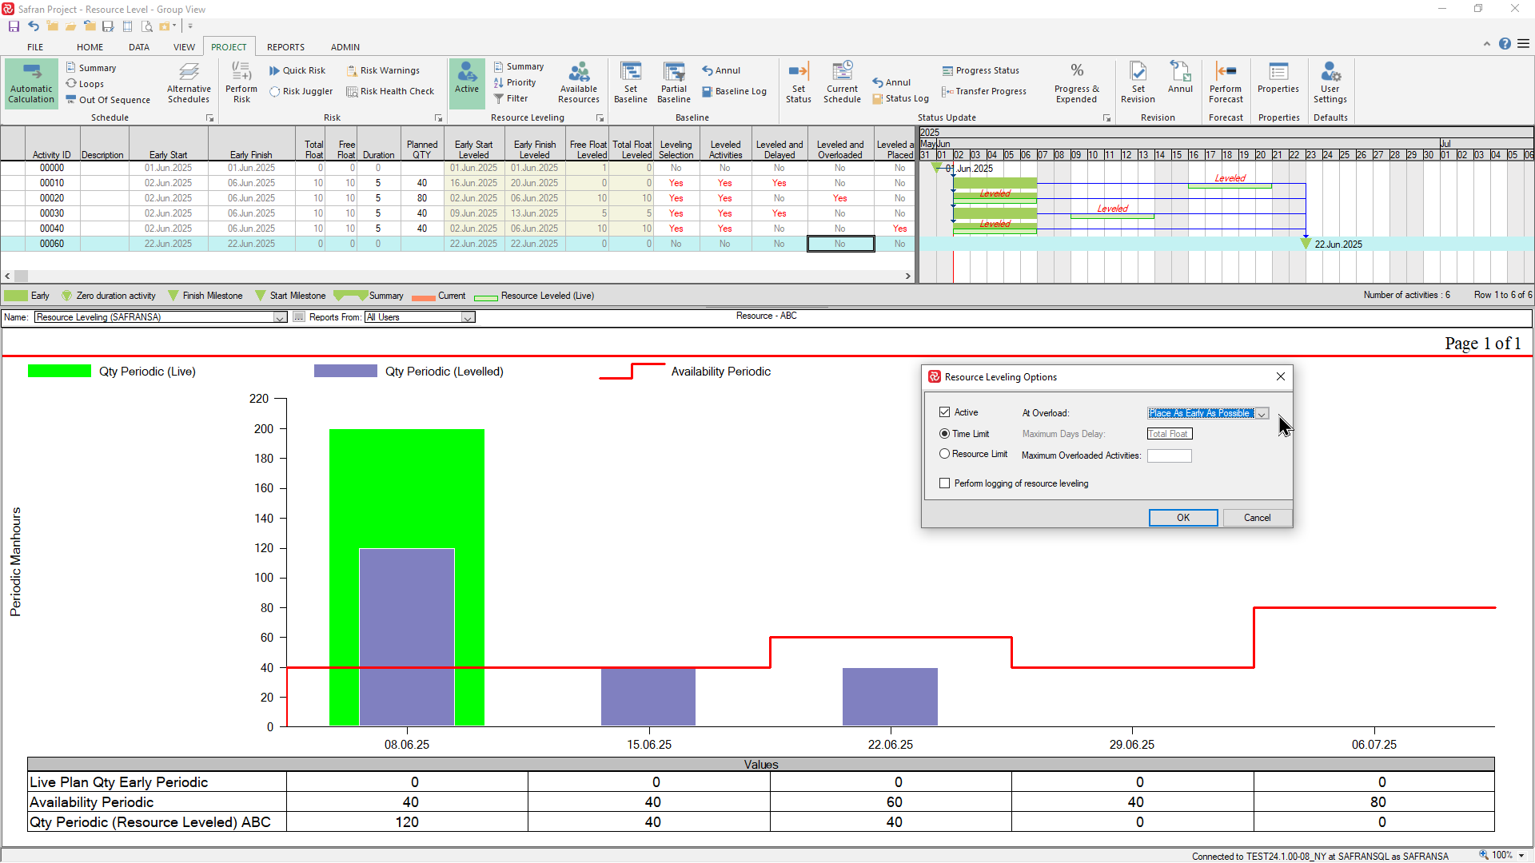Save using the quick access disk icon
The height and width of the screenshot is (863, 1535).
point(14,26)
